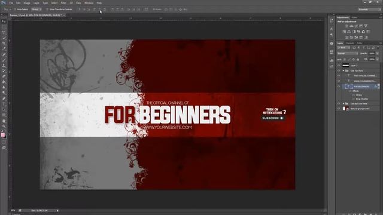
Task: Click the Opacity value field
Action: pos(372,53)
